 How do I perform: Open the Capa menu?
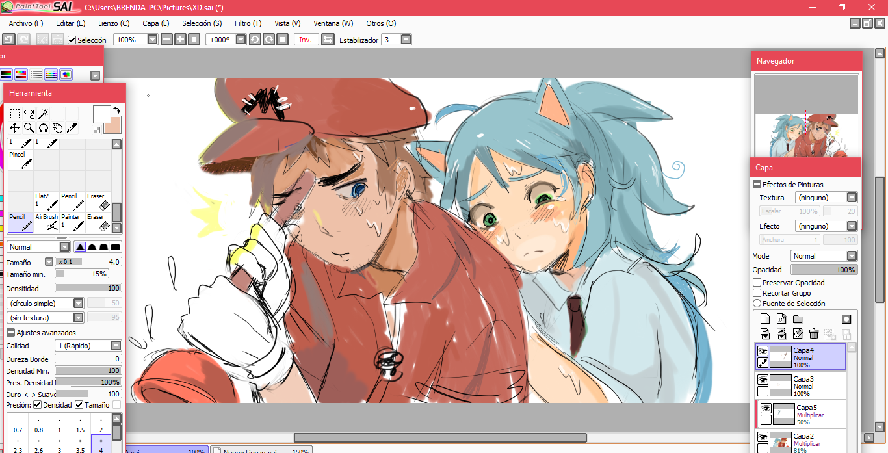pos(155,23)
